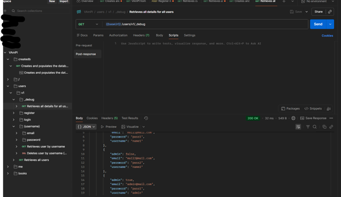The height and width of the screenshot is (197, 341).
Task: Select the Pre-request script section
Action: (84, 45)
